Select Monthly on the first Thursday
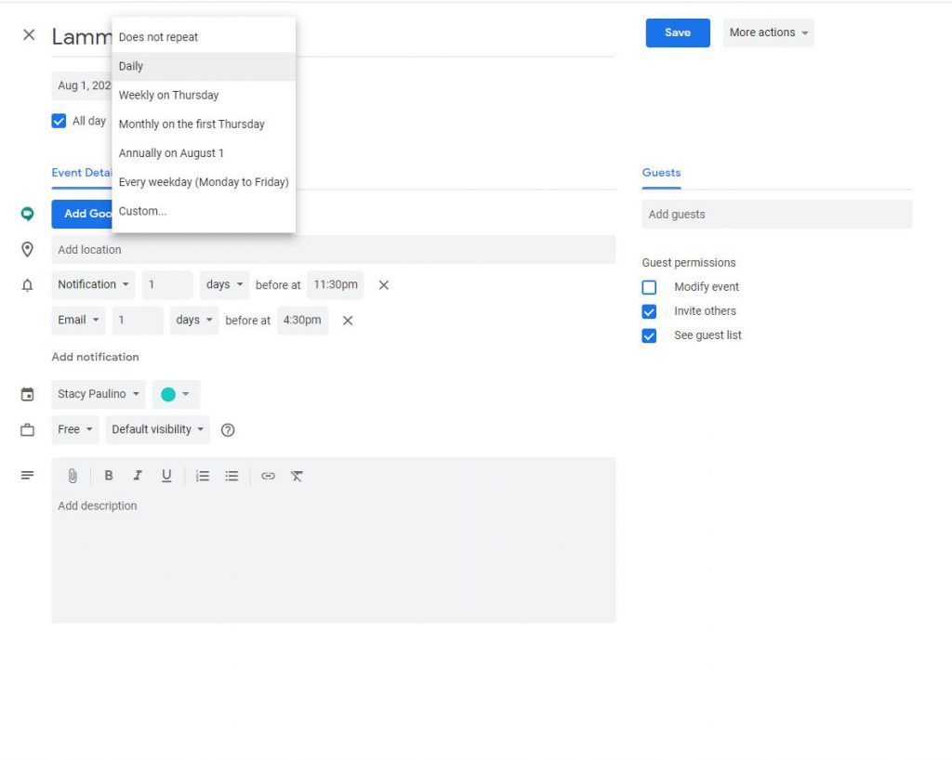The width and height of the screenshot is (952, 761). coord(204,125)
